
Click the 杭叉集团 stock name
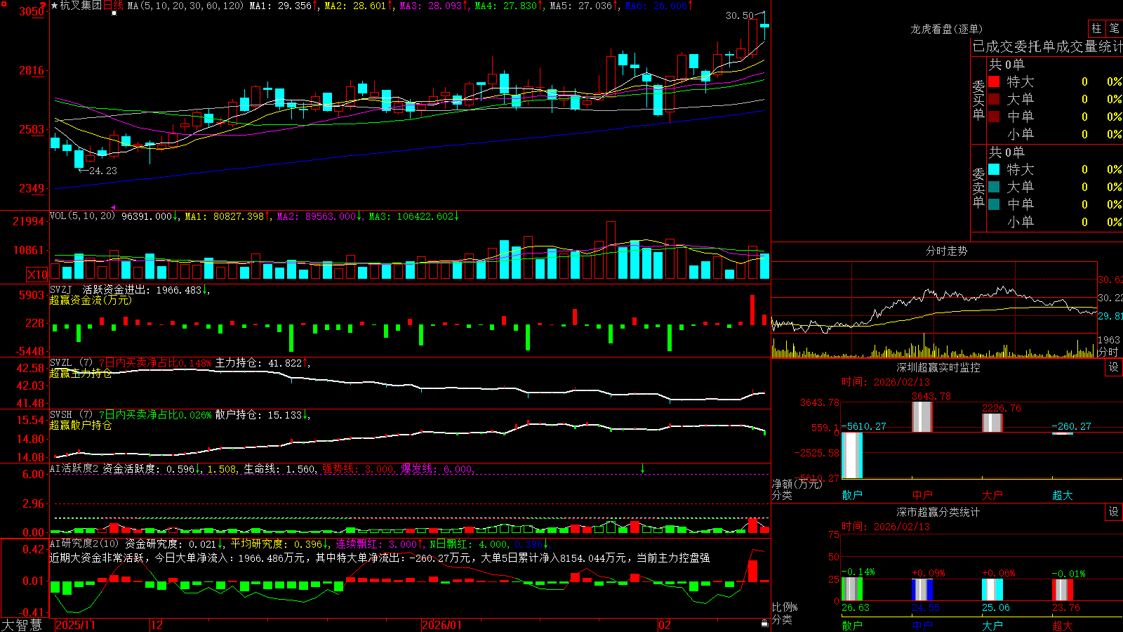point(81,6)
